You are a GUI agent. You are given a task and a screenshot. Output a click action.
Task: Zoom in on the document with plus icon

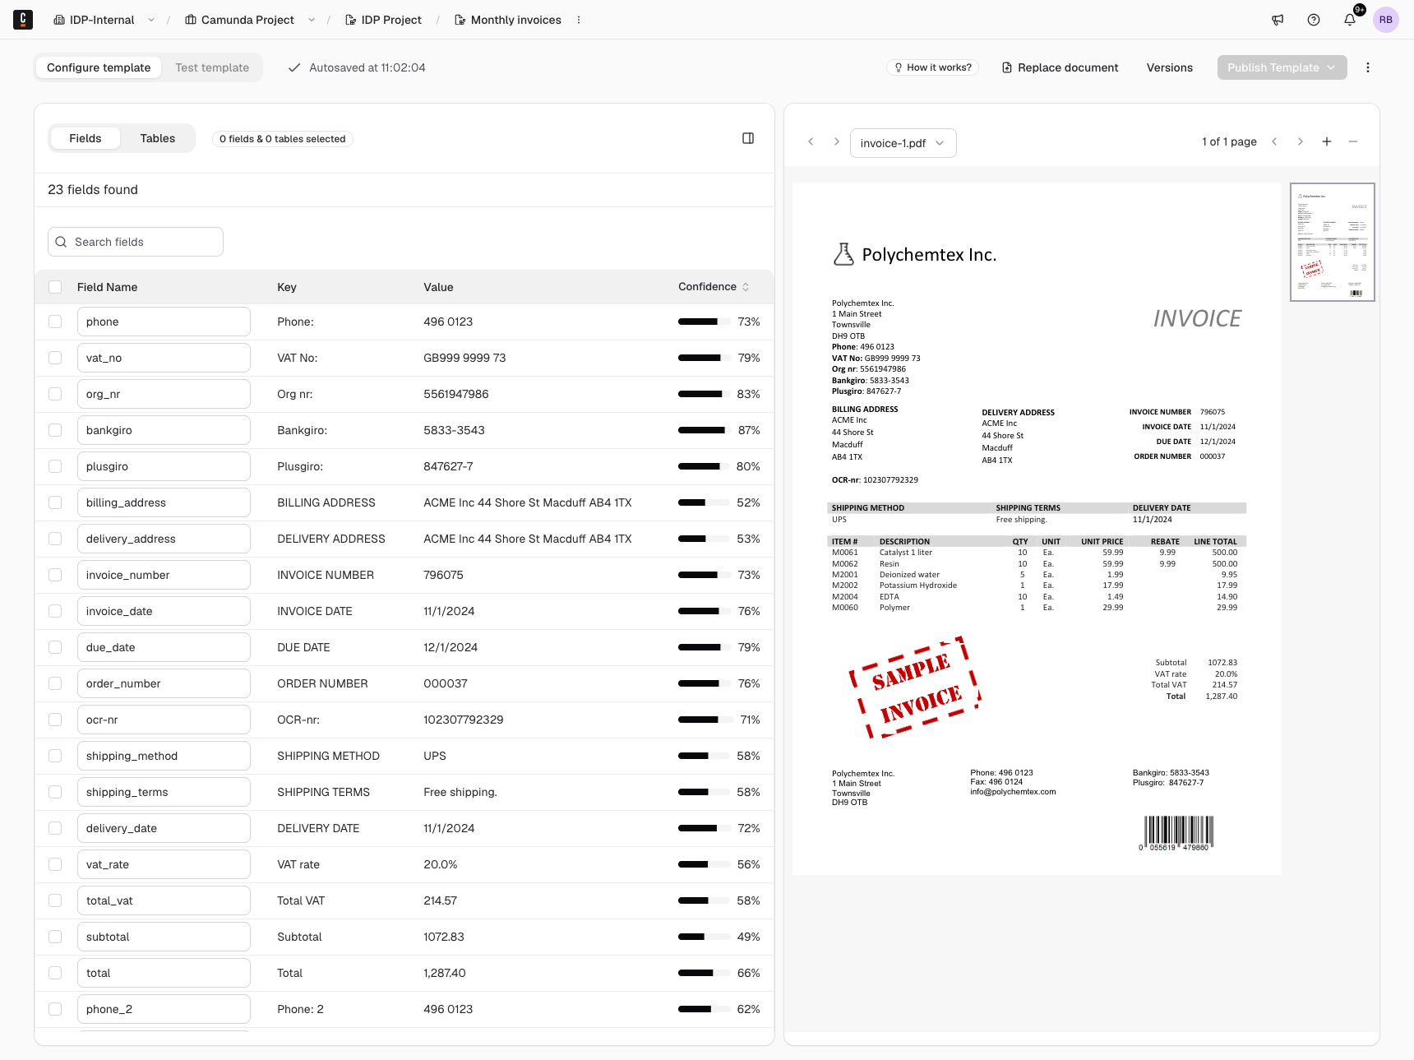click(1327, 141)
